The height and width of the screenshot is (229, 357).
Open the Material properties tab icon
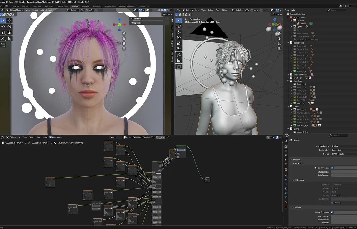286,202
